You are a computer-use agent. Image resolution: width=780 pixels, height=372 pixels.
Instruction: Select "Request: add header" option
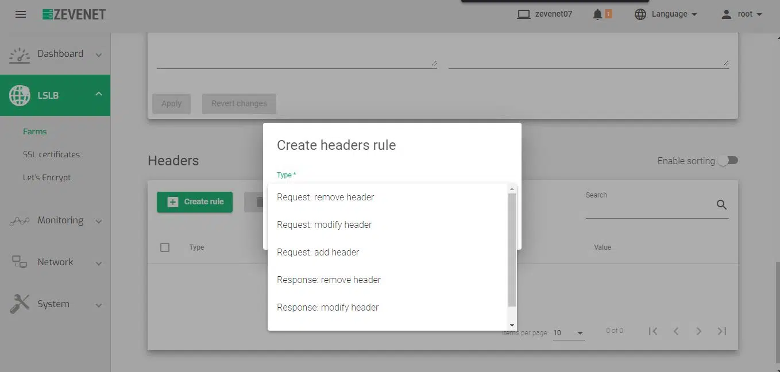(x=318, y=252)
